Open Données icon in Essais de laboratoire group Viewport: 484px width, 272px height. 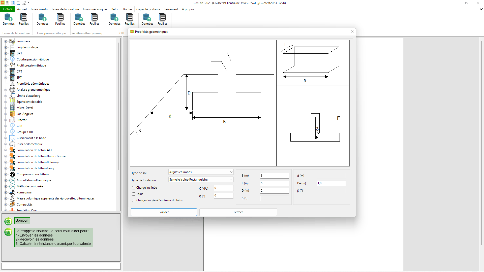9,19
